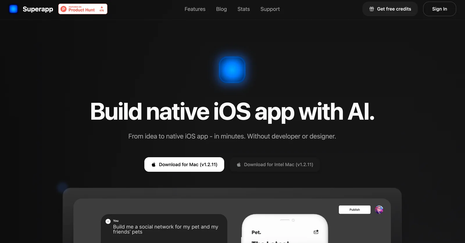This screenshot has height=243, width=465.
Task: Open the Features menu item
Action: tap(195, 9)
